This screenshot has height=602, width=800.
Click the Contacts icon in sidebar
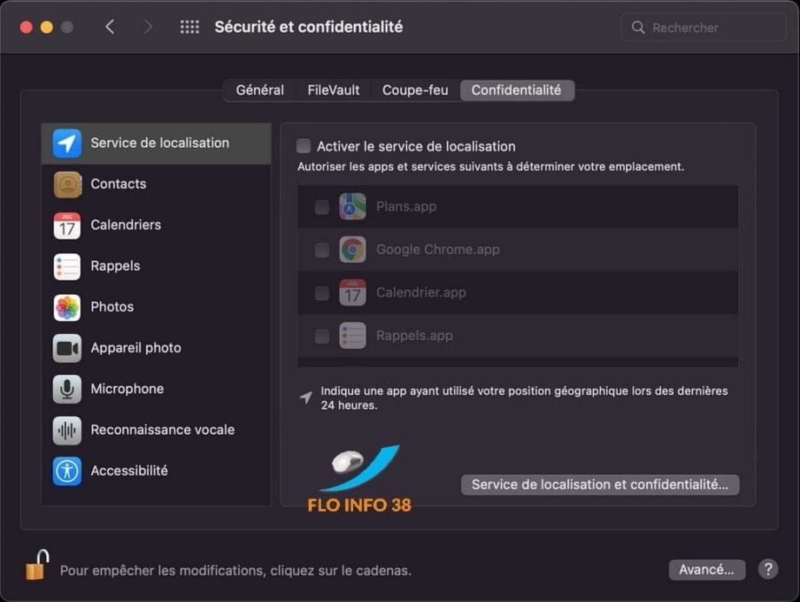(x=67, y=184)
